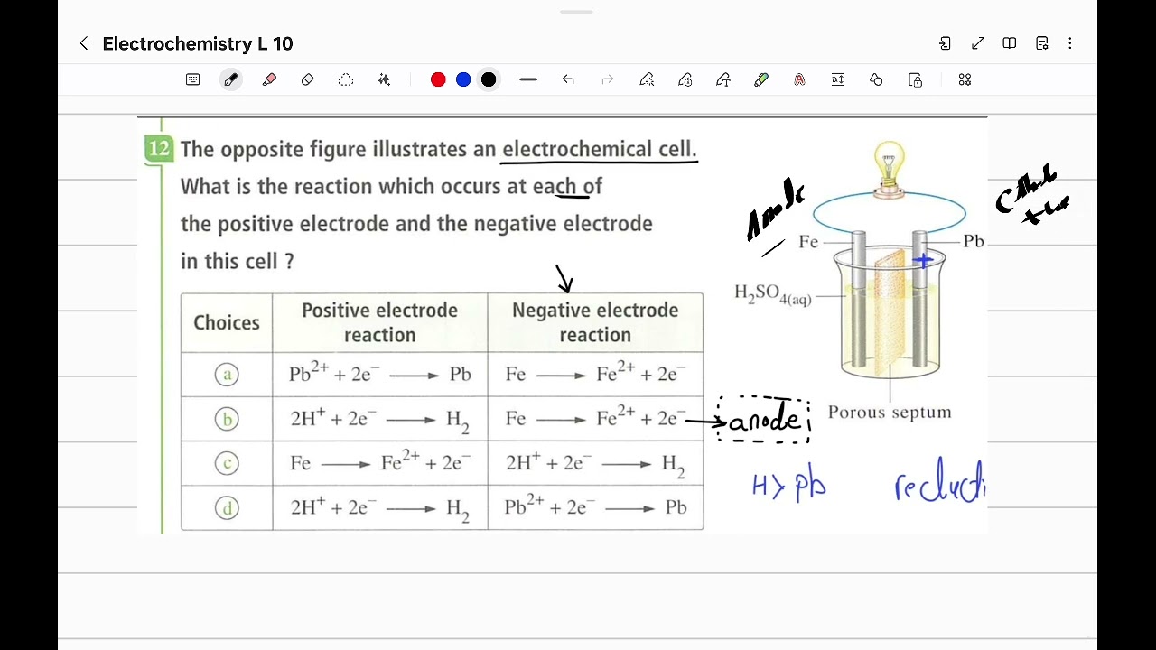Tap row d positive reaction 2H+ + 2e− → H2
1156x650 pixels.
click(x=380, y=508)
